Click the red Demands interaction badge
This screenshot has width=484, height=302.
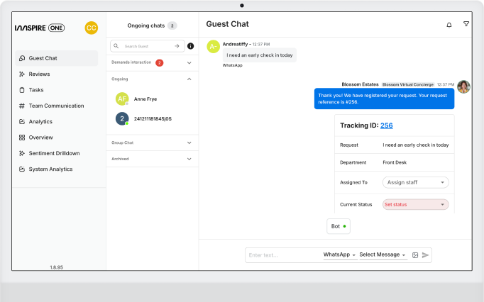coord(159,63)
